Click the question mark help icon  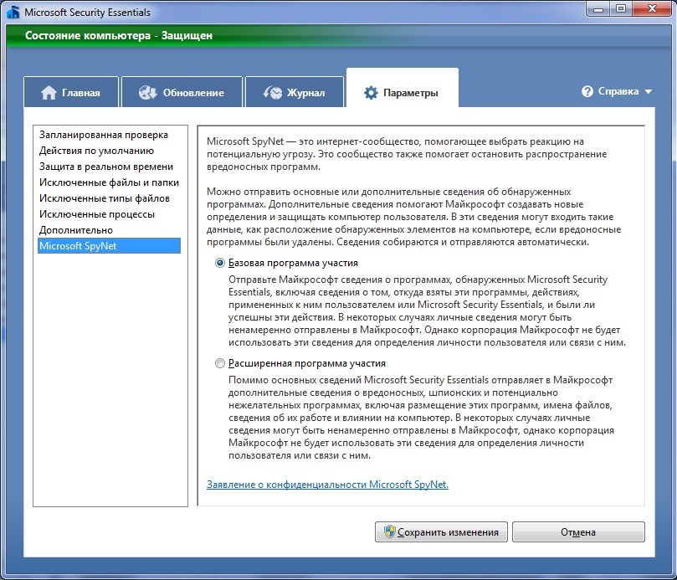tap(587, 91)
